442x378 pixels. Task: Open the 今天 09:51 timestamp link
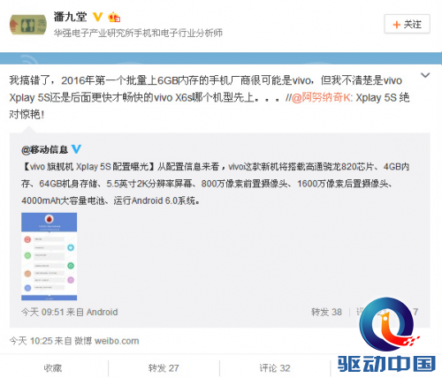(42, 312)
